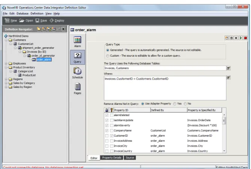
Task: Click the lock icon column header
Action: (107, 110)
